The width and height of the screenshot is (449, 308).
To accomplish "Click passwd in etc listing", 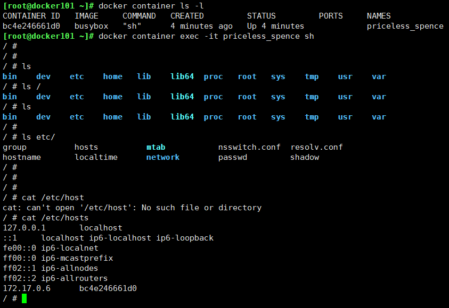I will 233,157.
